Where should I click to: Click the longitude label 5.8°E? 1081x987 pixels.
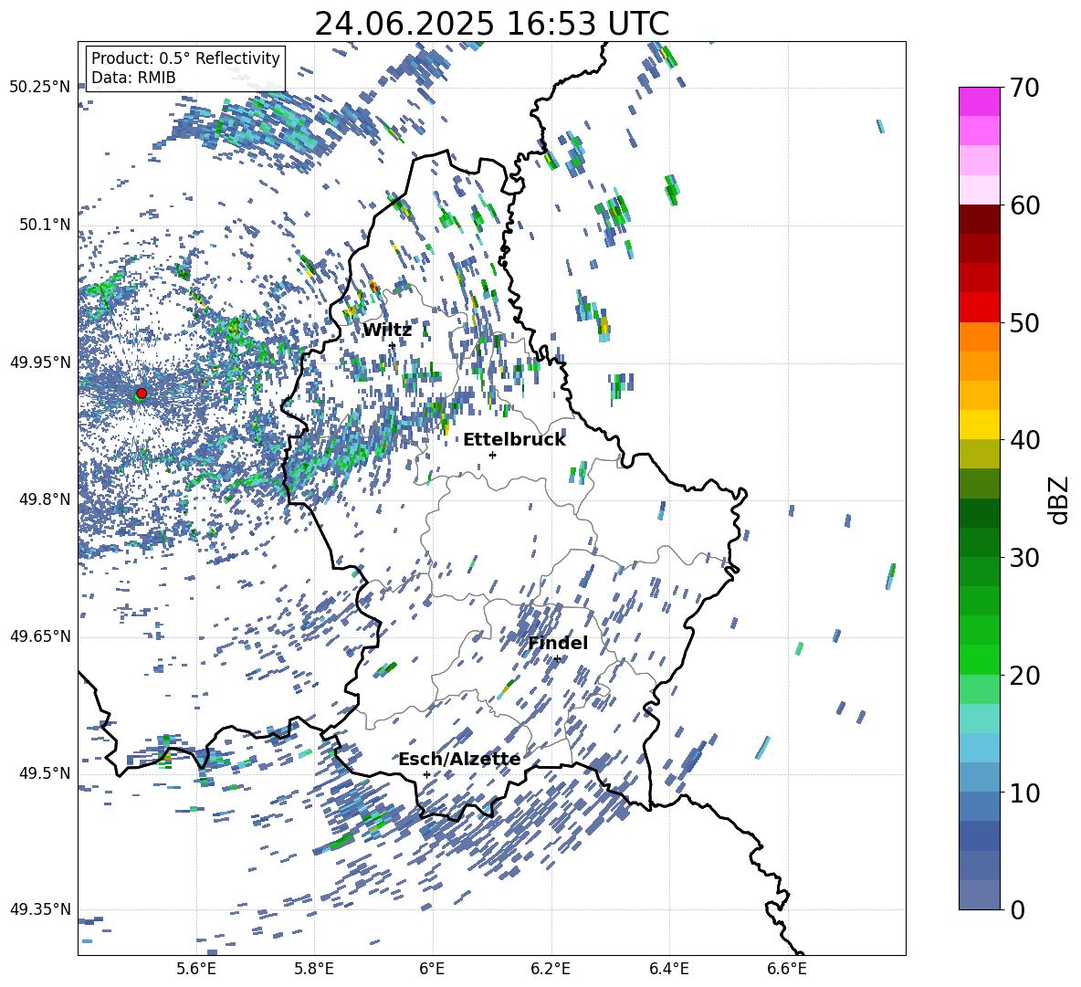[x=314, y=969]
